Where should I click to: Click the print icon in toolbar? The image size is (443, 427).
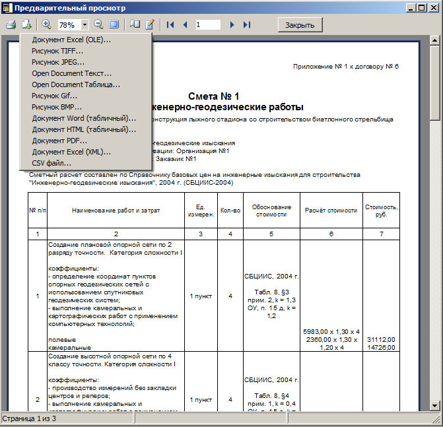[x=11, y=24]
